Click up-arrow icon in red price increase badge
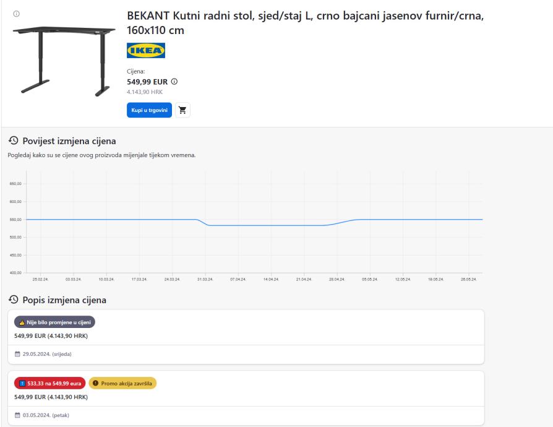The width and height of the screenshot is (553, 427). click(22, 383)
